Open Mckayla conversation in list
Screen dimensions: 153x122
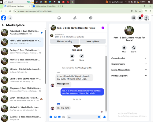tap(22, 70)
